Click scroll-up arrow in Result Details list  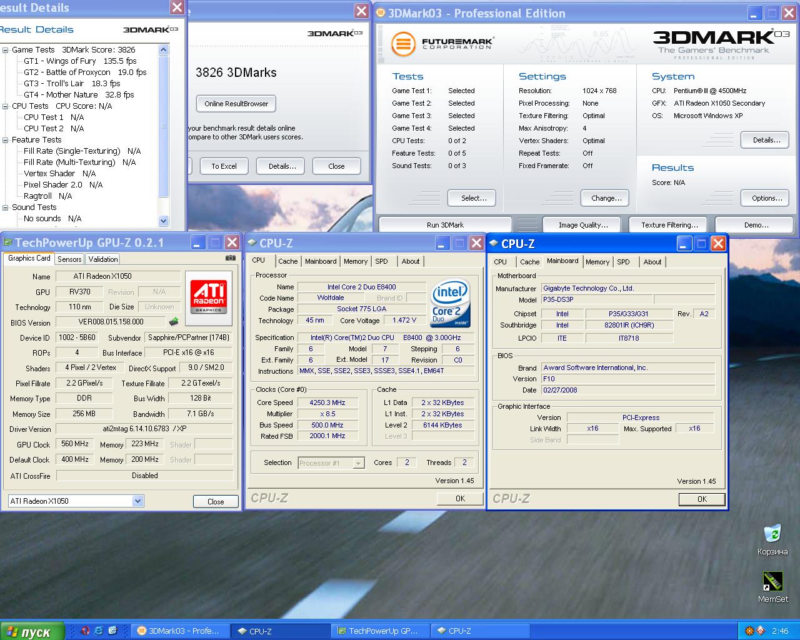point(164,50)
